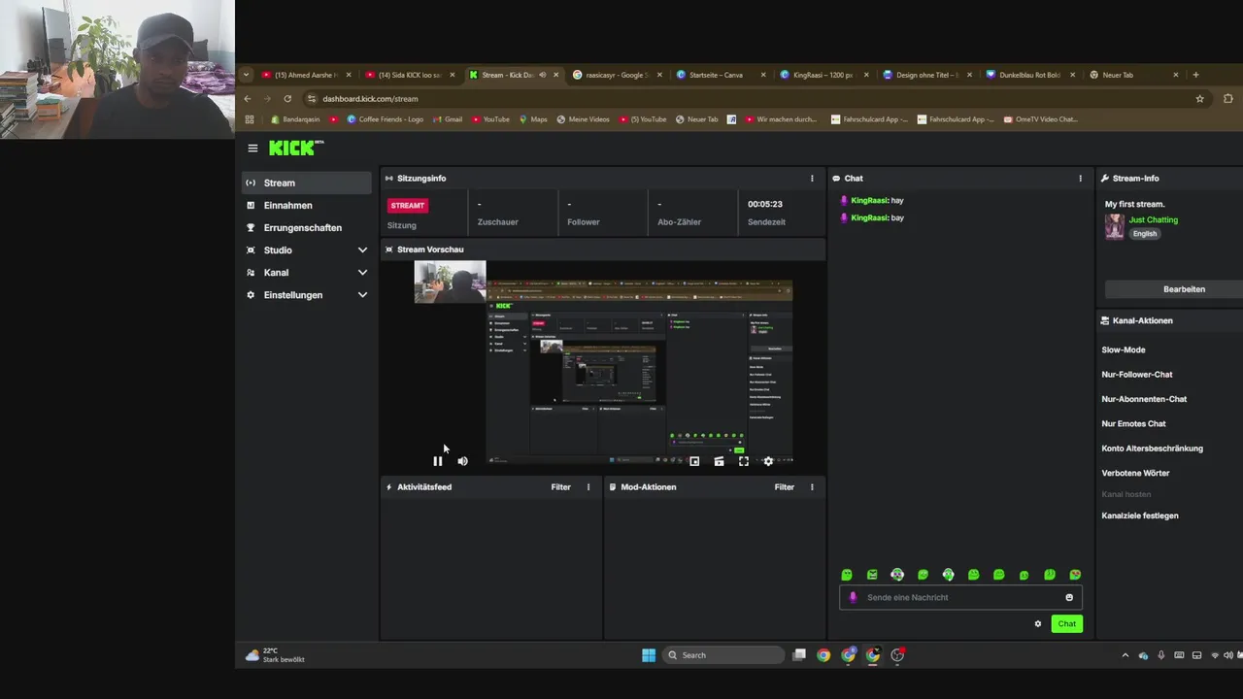Switch stream preview to fullscreen
Screen dimensions: 1243x699
pyautogui.click(x=744, y=461)
